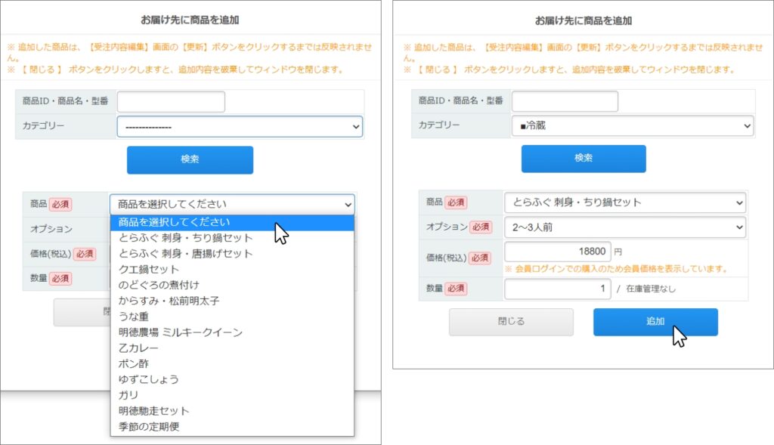Viewport: 774px width, 445px height.
Task: Choose うな重 from the product list
Action: 134,317
